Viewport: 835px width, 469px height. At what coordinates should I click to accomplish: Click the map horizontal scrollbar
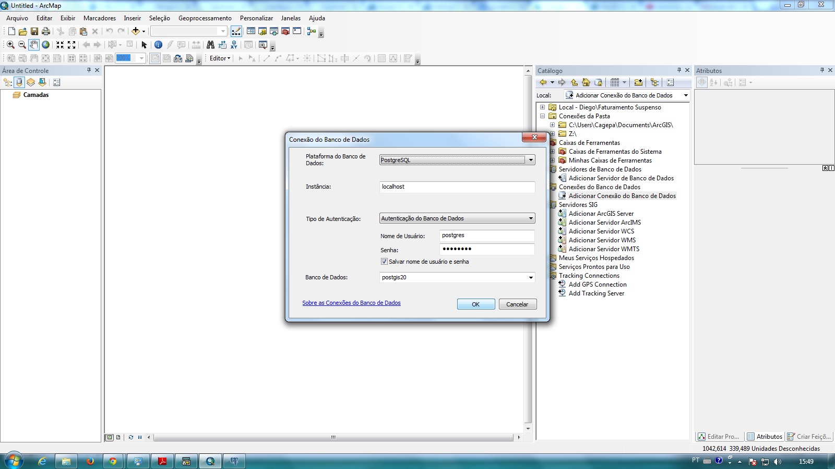pos(333,437)
